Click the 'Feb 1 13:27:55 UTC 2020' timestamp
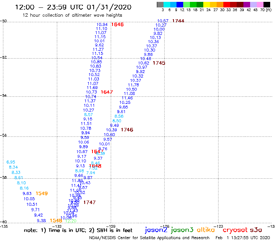 tap(243, 238)
